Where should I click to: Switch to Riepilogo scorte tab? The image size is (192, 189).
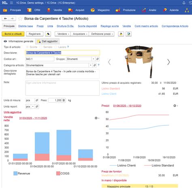point(110,26)
